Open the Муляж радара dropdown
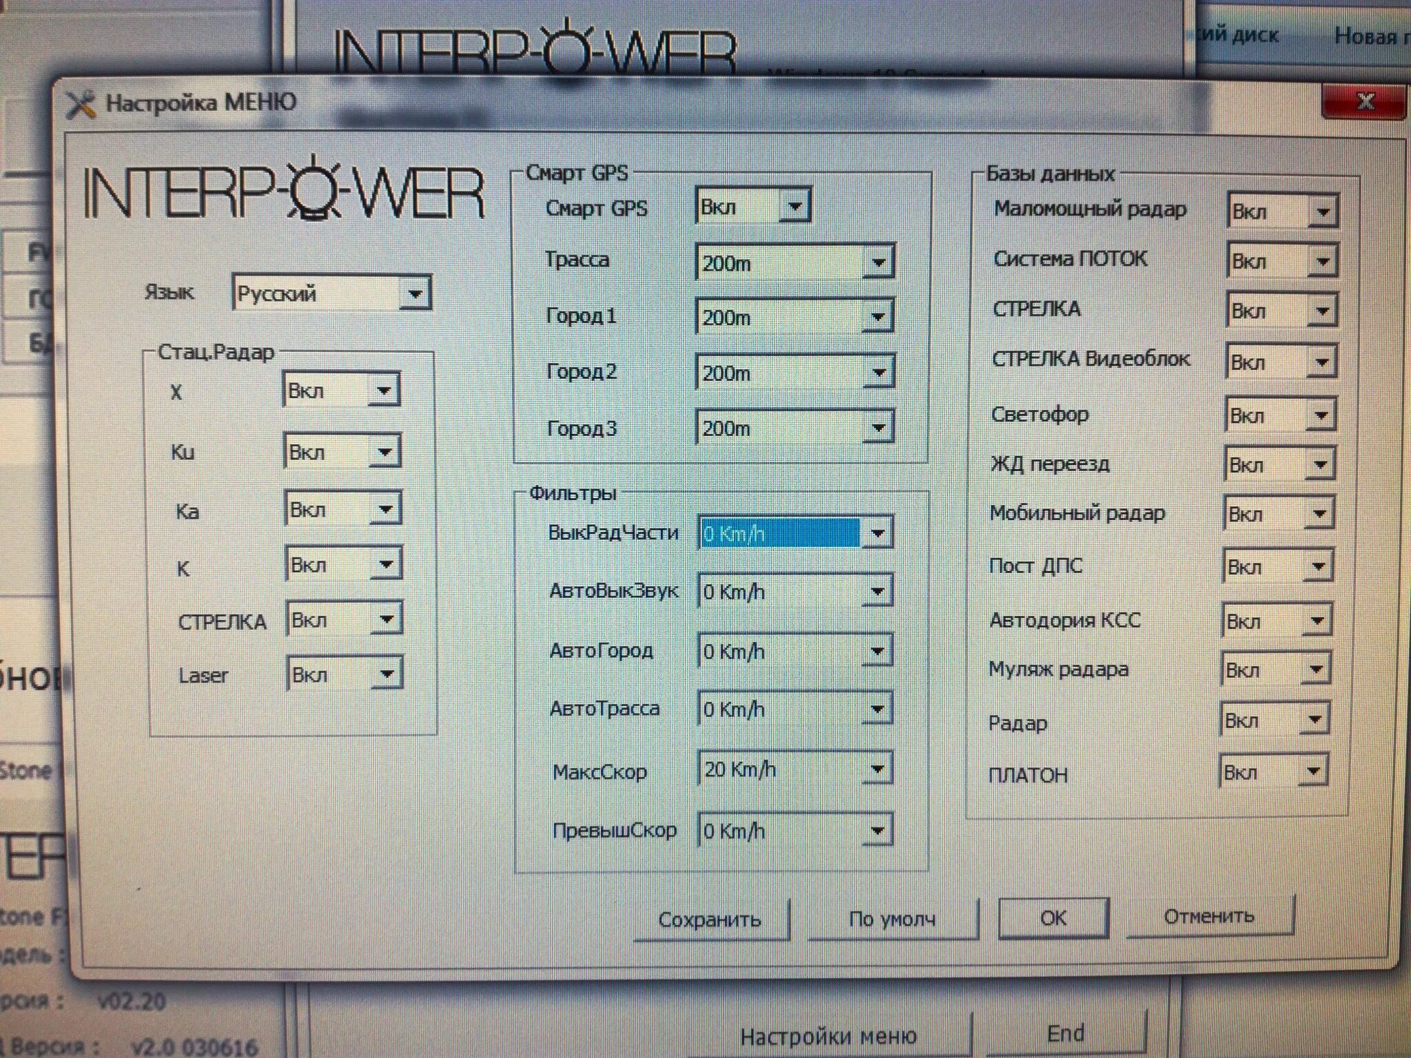The width and height of the screenshot is (1411, 1058). click(x=1276, y=669)
